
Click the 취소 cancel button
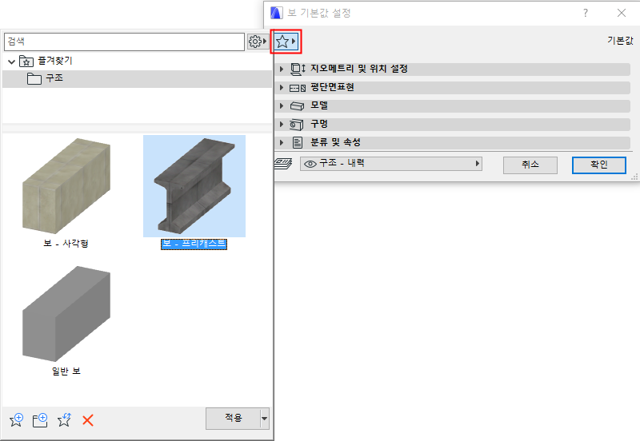pos(530,165)
